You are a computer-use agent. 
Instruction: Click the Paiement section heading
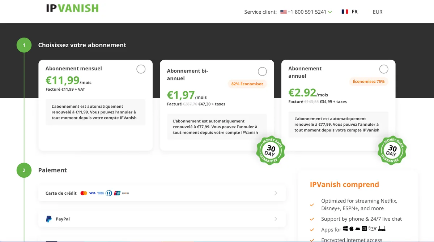click(52, 170)
